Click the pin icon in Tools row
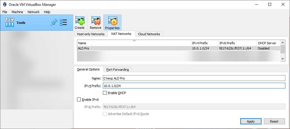The width and height of the screenshot is (290, 129). [x=54, y=23]
